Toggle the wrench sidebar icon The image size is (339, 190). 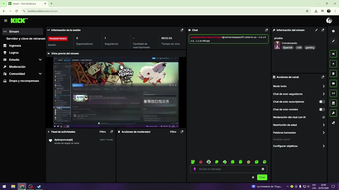[333, 113]
